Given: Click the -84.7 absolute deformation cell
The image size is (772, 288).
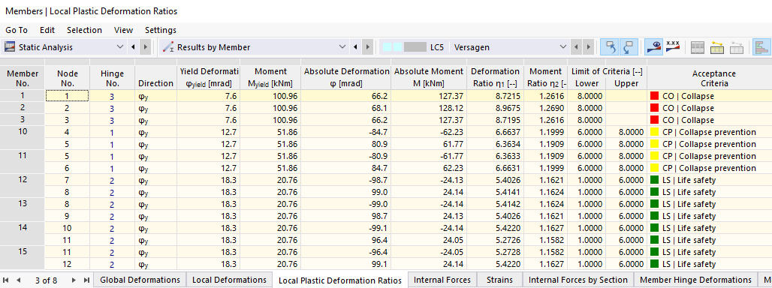Looking at the screenshot, I should [345, 132].
